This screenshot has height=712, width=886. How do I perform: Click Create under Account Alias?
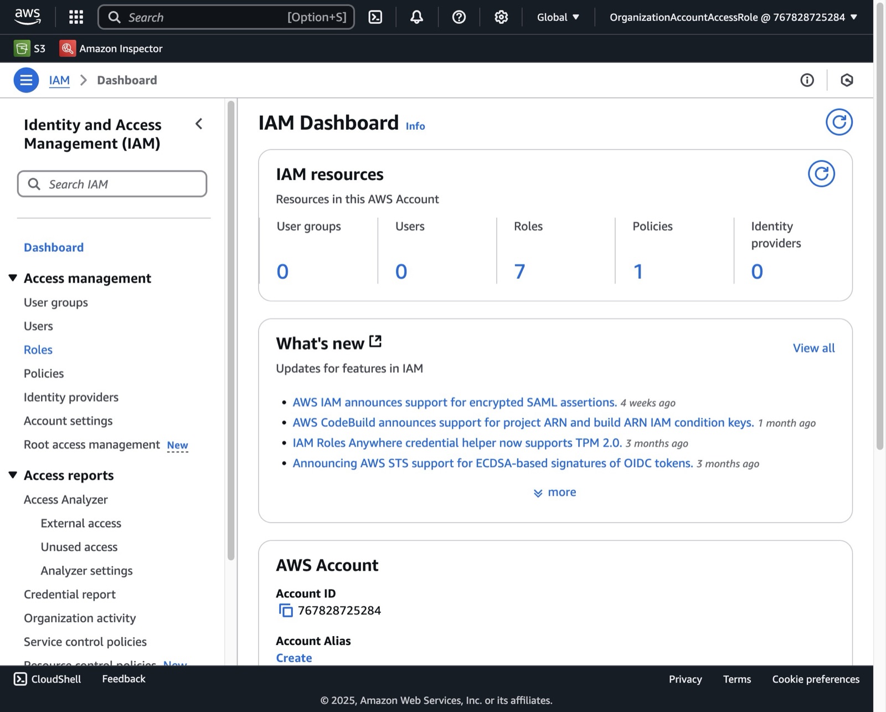[294, 658]
